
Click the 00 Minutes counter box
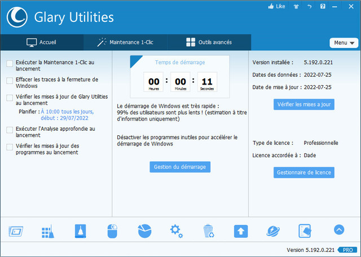[x=180, y=82]
